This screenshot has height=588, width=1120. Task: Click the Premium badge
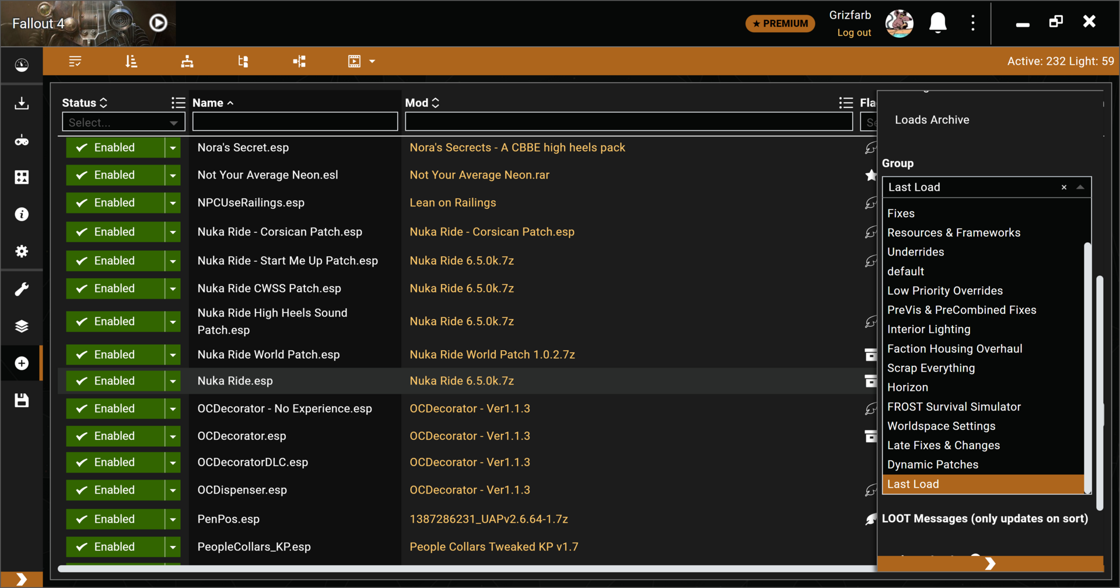[x=780, y=23]
